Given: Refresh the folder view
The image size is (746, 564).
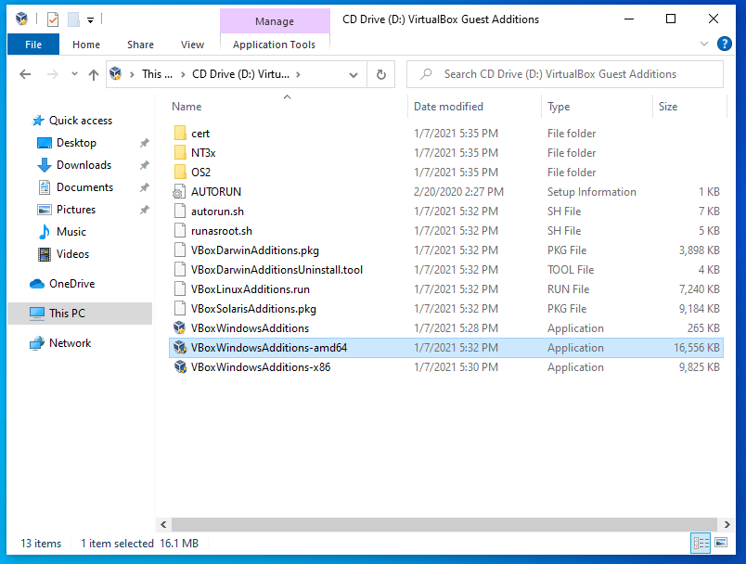Looking at the screenshot, I should pyautogui.click(x=381, y=74).
